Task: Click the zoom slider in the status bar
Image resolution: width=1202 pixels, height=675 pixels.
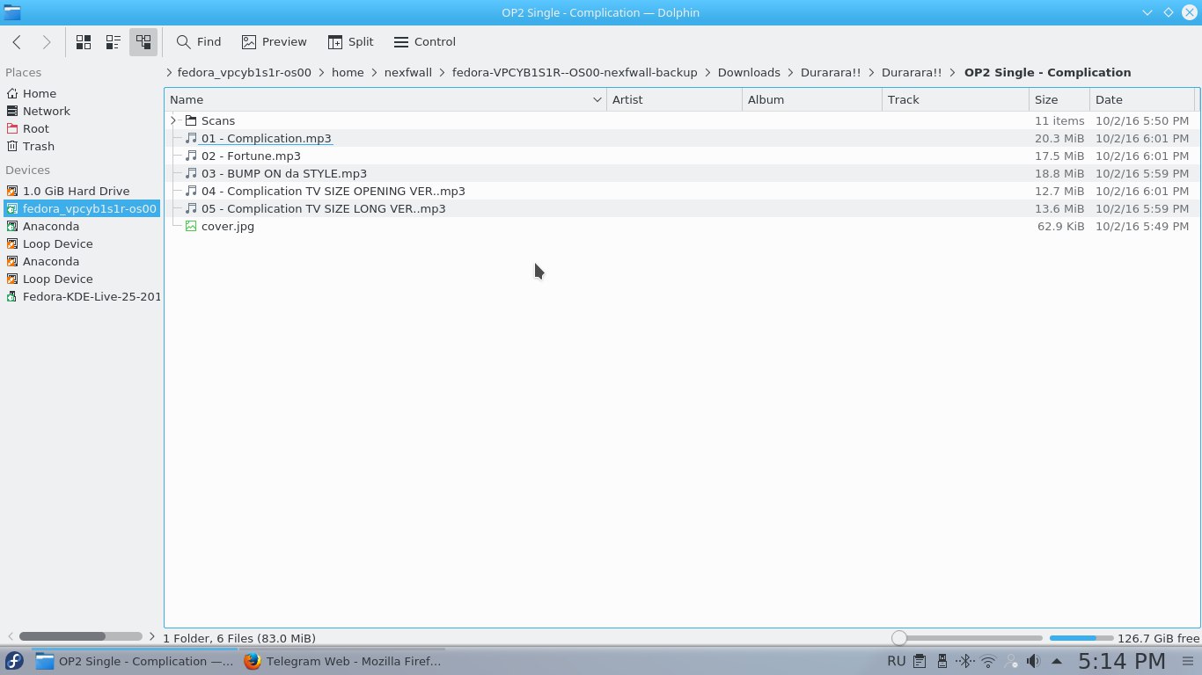Action: coord(967,638)
